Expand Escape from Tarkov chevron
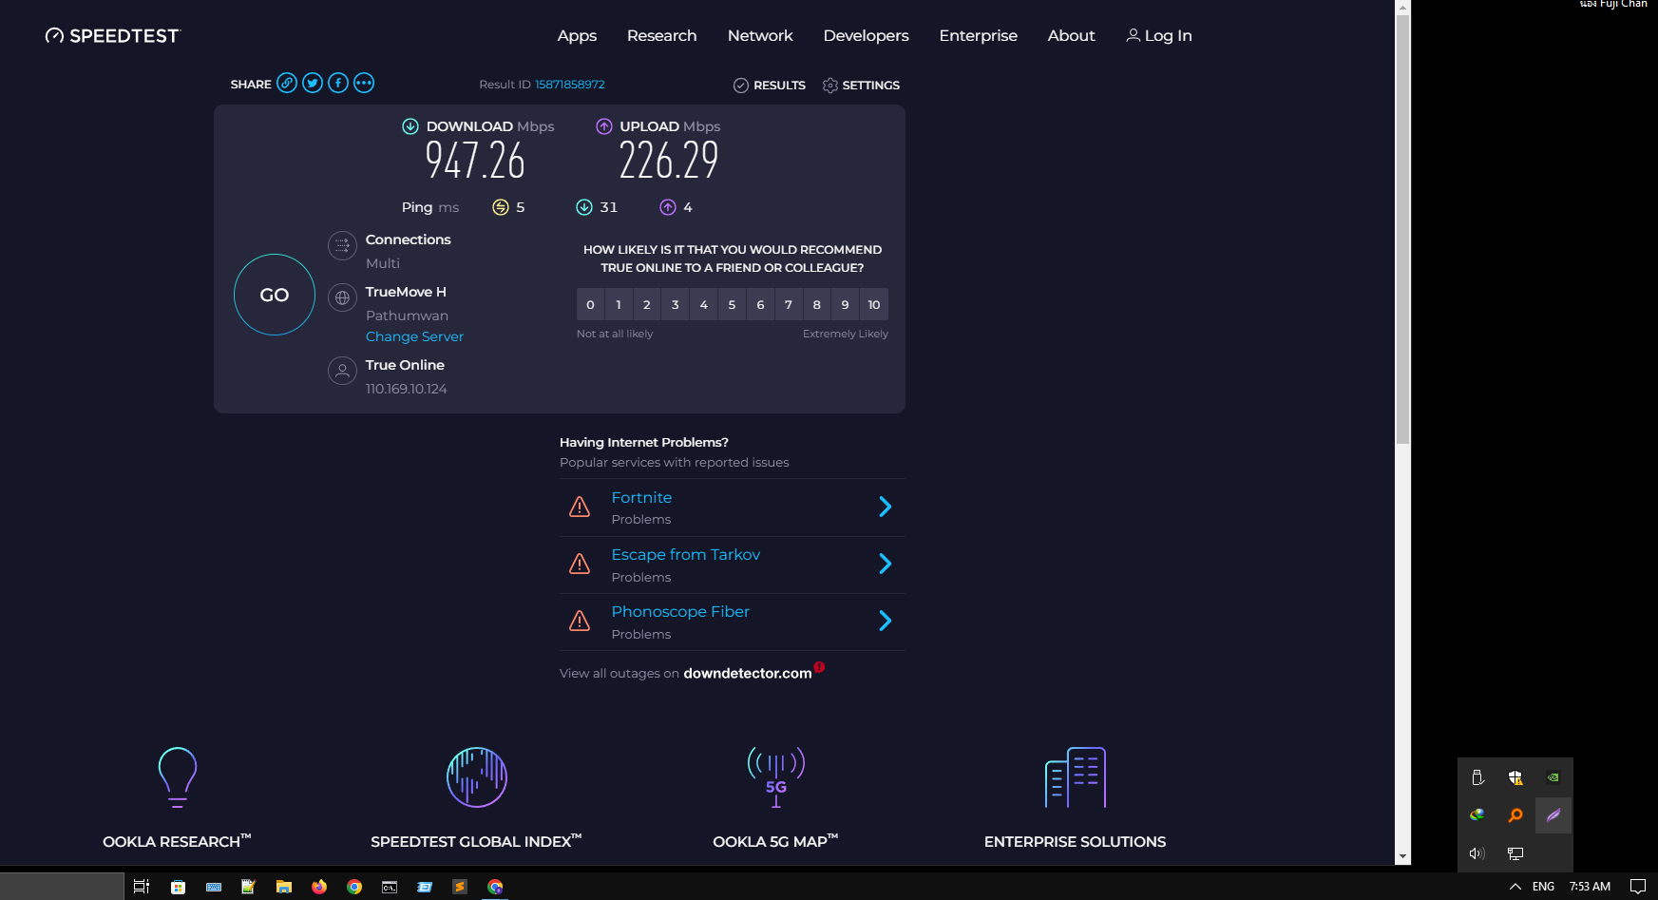Viewport: 1658px width, 900px height. click(886, 564)
